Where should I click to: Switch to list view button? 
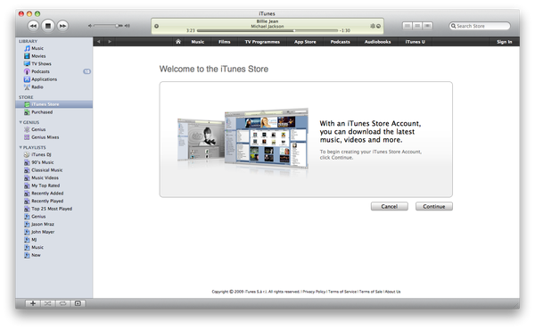click(x=407, y=26)
